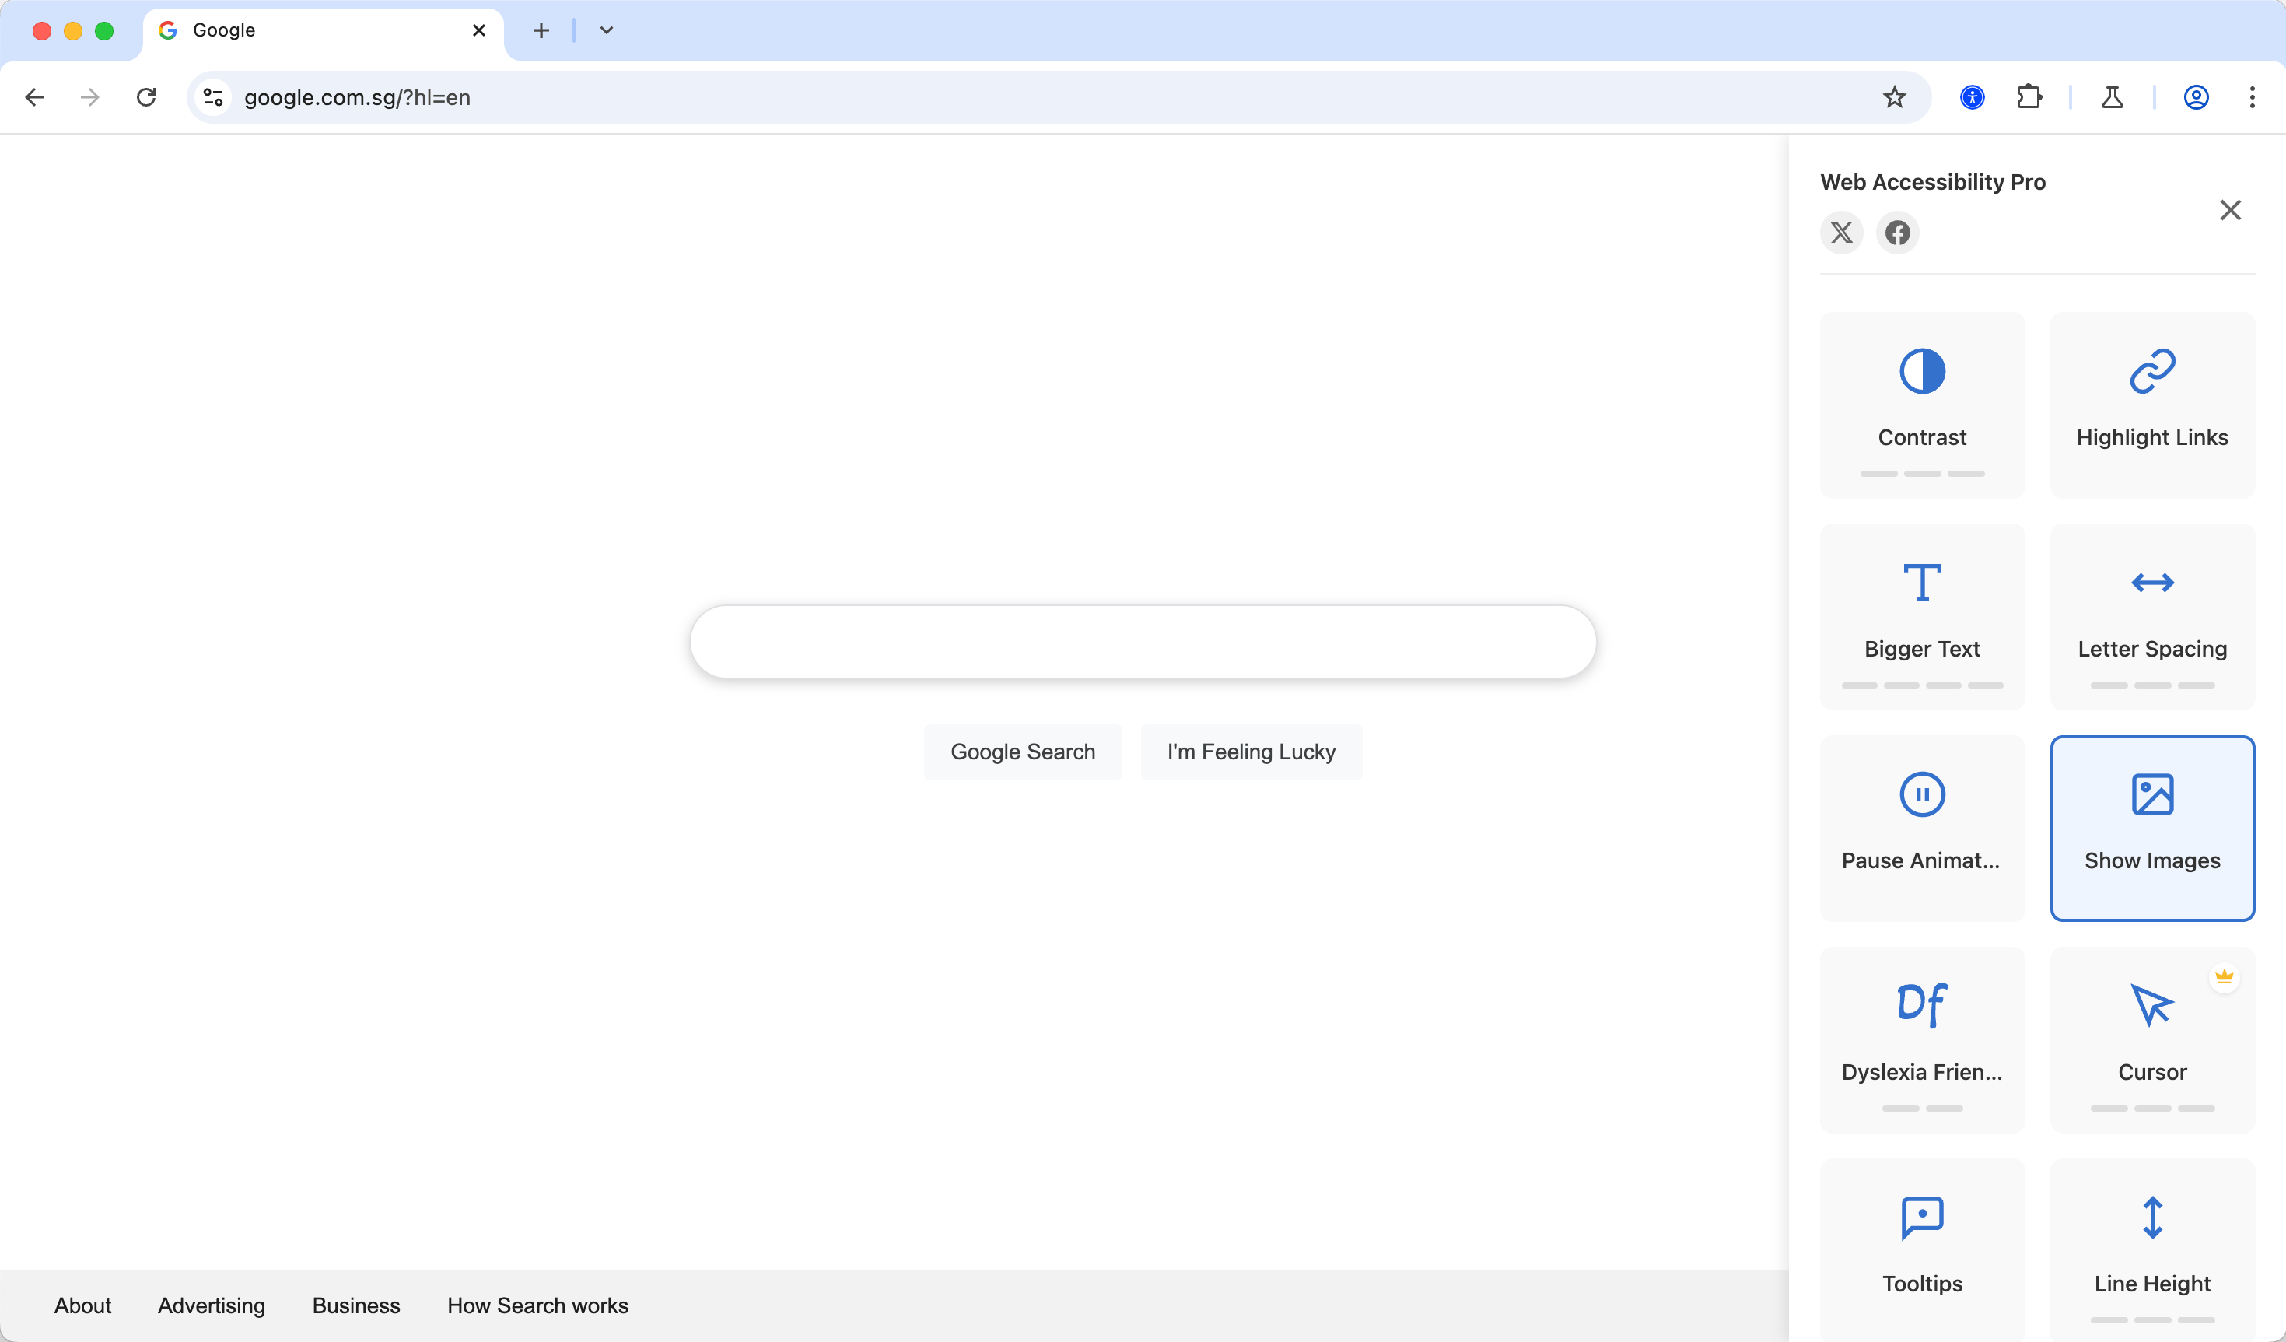The image size is (2286, 1342).
Task: Click the Google Search button
Action: pyautogui.click(x=1022, y=752)
